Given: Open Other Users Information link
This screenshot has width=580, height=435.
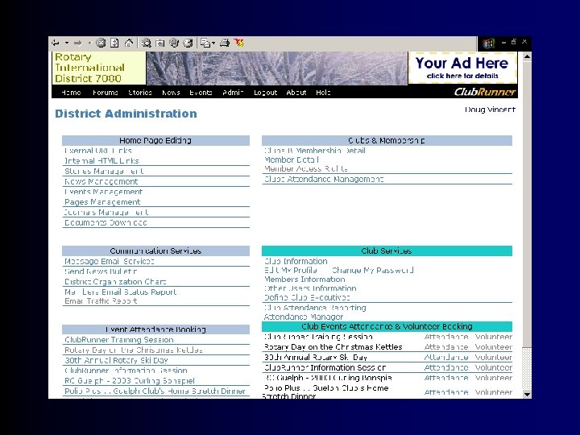Looking at the screenshot, I should tap(310, 288).
